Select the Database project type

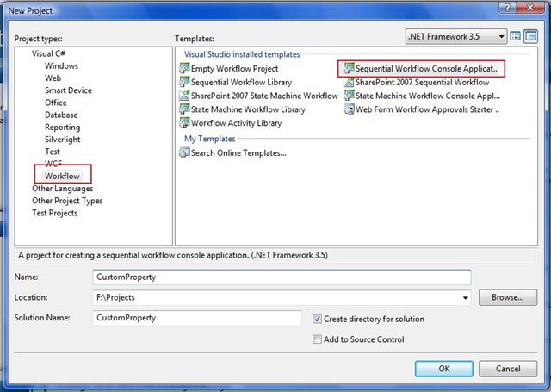(61, 115)
